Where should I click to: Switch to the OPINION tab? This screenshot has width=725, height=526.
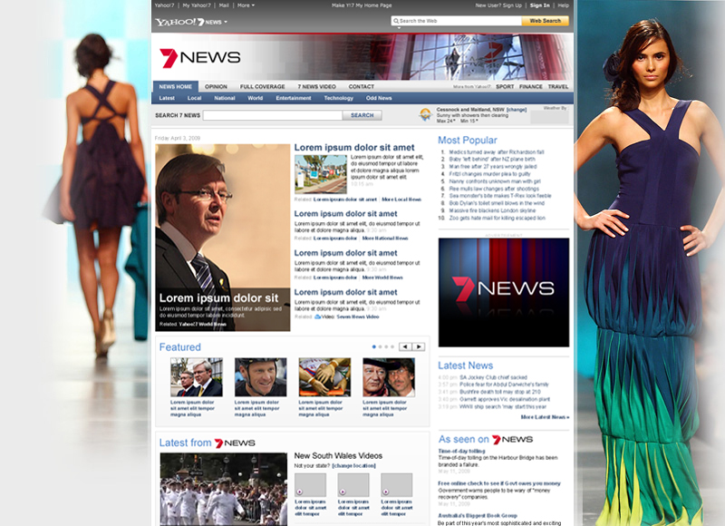[217, 85]
